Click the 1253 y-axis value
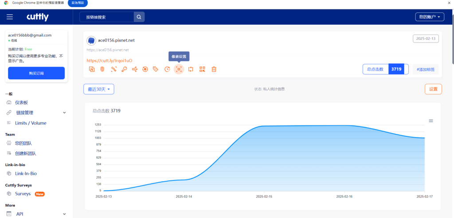This screenshot has height=218, width=454. pyautogui.click(x=98, y=125)
